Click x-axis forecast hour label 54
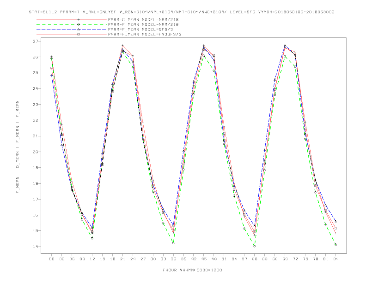 click(x=234, y=259)
